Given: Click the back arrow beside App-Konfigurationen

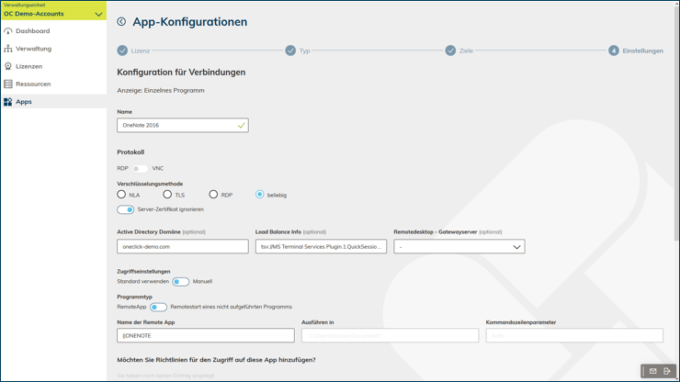Looking at the screenshot, I should coord(121,22).
